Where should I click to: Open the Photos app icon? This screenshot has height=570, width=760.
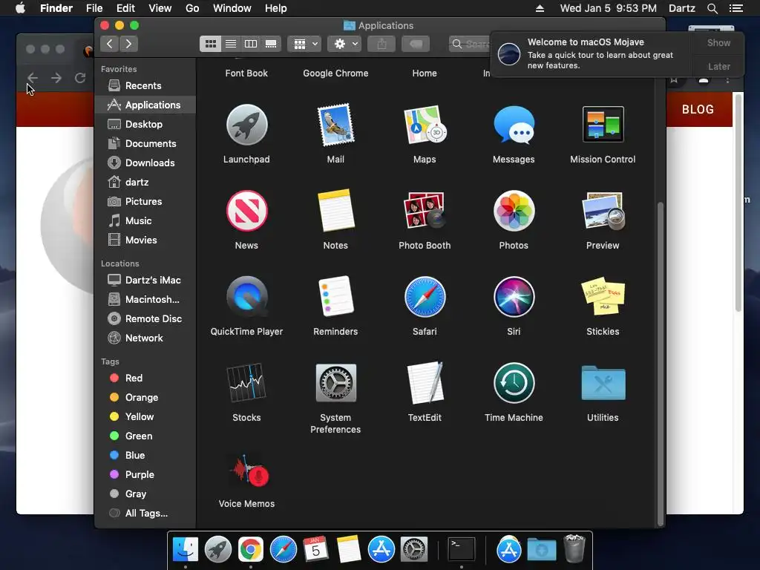(514, 211)
